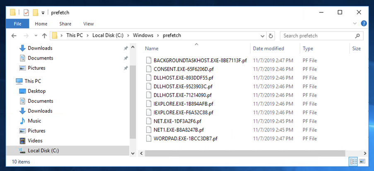The width and height of the screenshot is (374, 171).
Task: Click the Refresh address bar icon
Action: (271, 36)
